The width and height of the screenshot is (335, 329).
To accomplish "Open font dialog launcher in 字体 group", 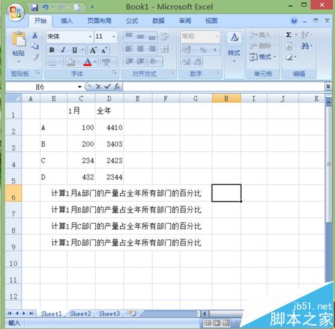I will pos(115,72).
